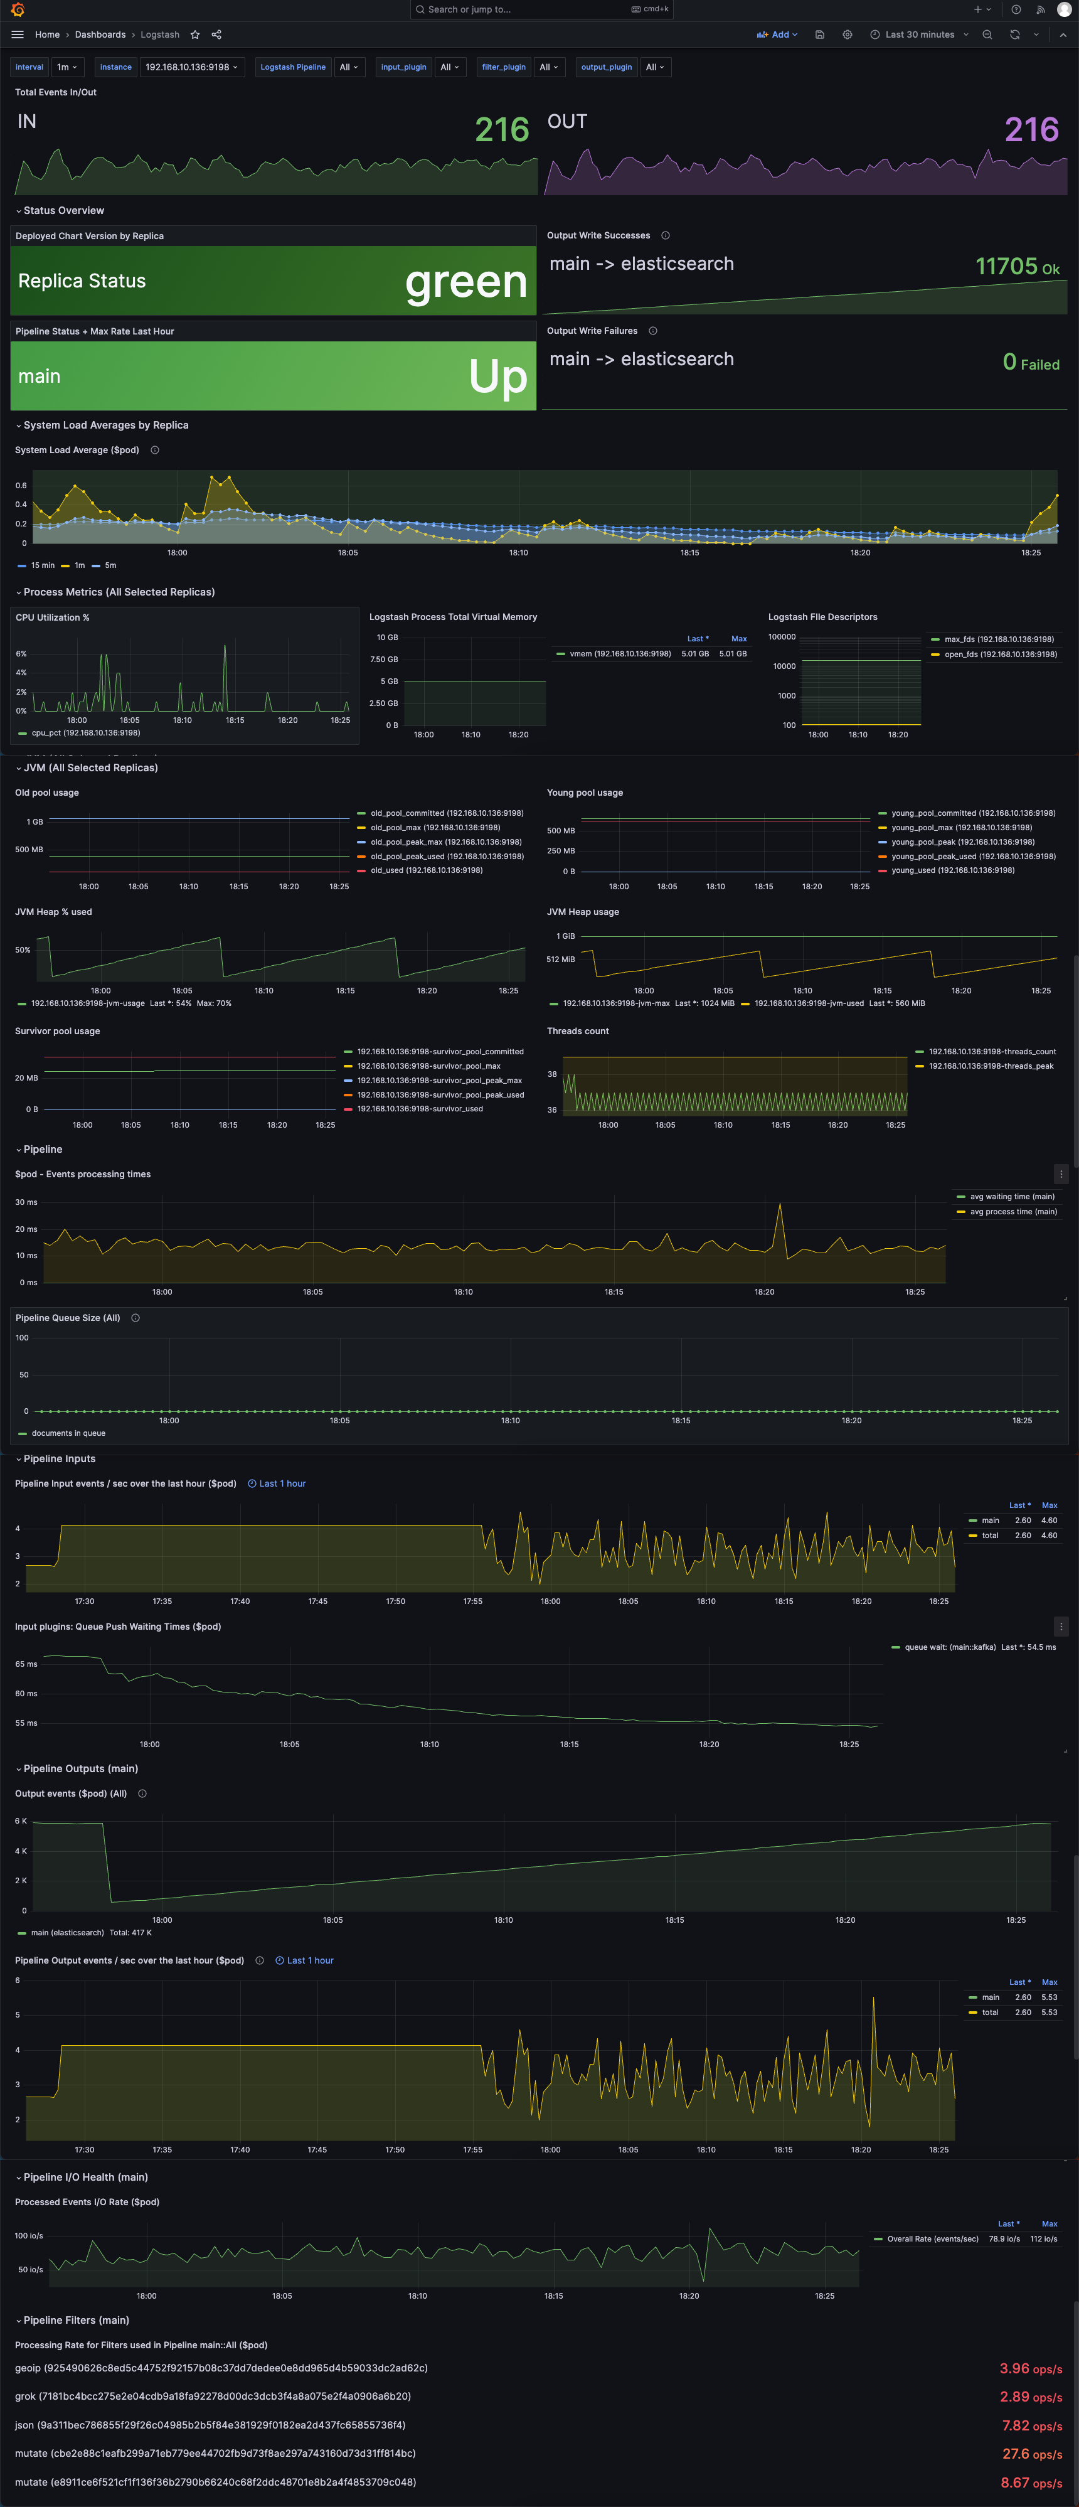Click Last 1 hour link on Pipeline Output panel
This screenshot has width=1079, height=2507.
click(304, 1960)
